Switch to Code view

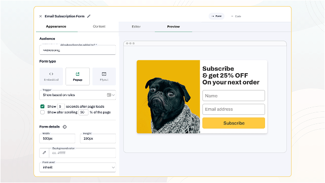click(x=236, y=16)
